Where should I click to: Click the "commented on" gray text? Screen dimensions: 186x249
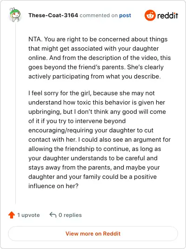[99, 15]
